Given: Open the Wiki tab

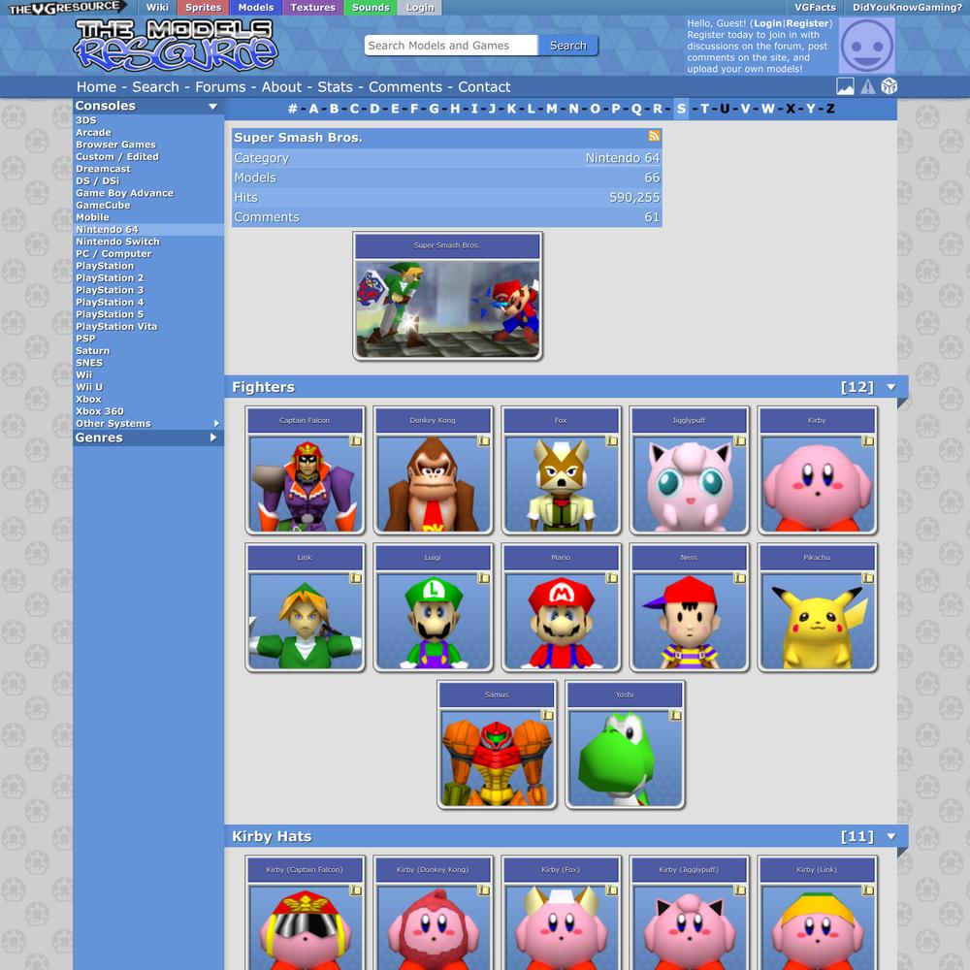Looking at the screenshot, I should tap(157, 8).
